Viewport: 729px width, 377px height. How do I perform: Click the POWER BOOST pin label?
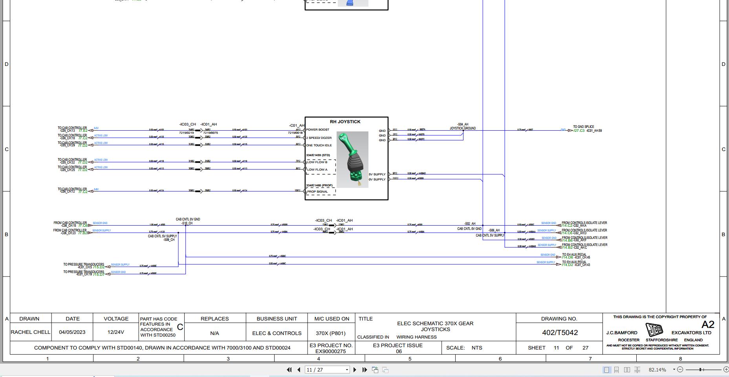318,129
